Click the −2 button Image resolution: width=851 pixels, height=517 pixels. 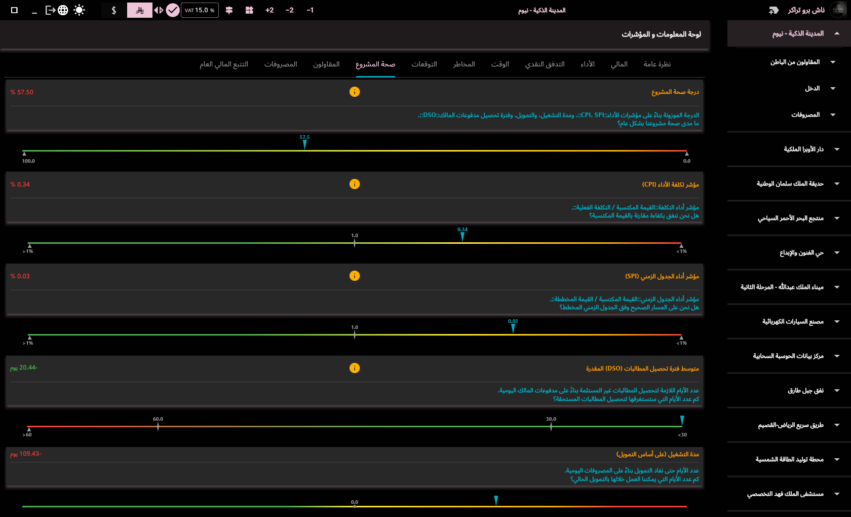[290, 10]
